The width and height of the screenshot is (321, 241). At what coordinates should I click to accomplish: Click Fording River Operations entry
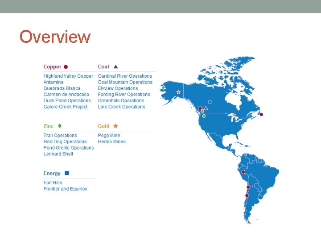(124, 95)
